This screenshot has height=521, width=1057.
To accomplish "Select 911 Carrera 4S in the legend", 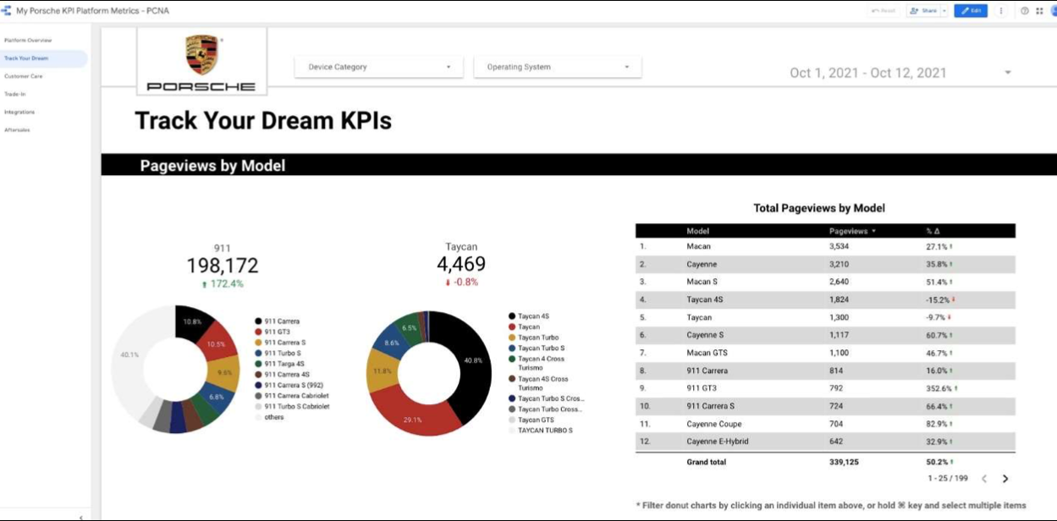I will [281, 375].
